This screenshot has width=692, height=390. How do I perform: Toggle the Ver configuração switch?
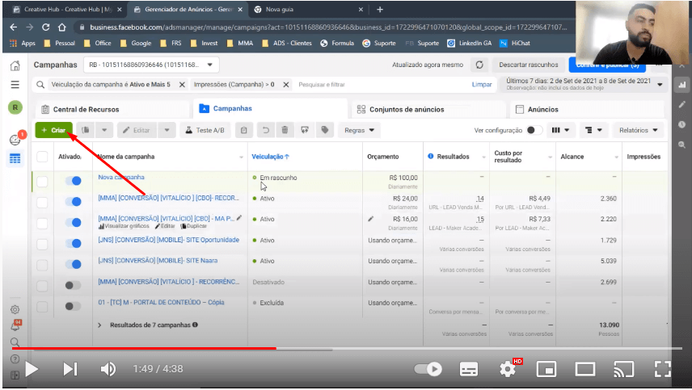pyautogui.click(x=534, y=130)
